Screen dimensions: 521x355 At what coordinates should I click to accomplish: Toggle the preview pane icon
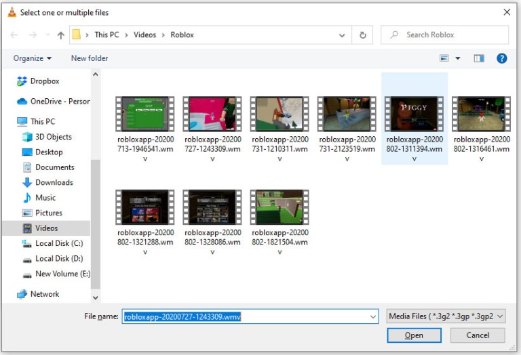click(x=479, y=58)
